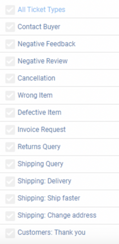Uncheck the Invoice Request checkbox
Viewport: 119px width, 244px height.
pos(10,130)
